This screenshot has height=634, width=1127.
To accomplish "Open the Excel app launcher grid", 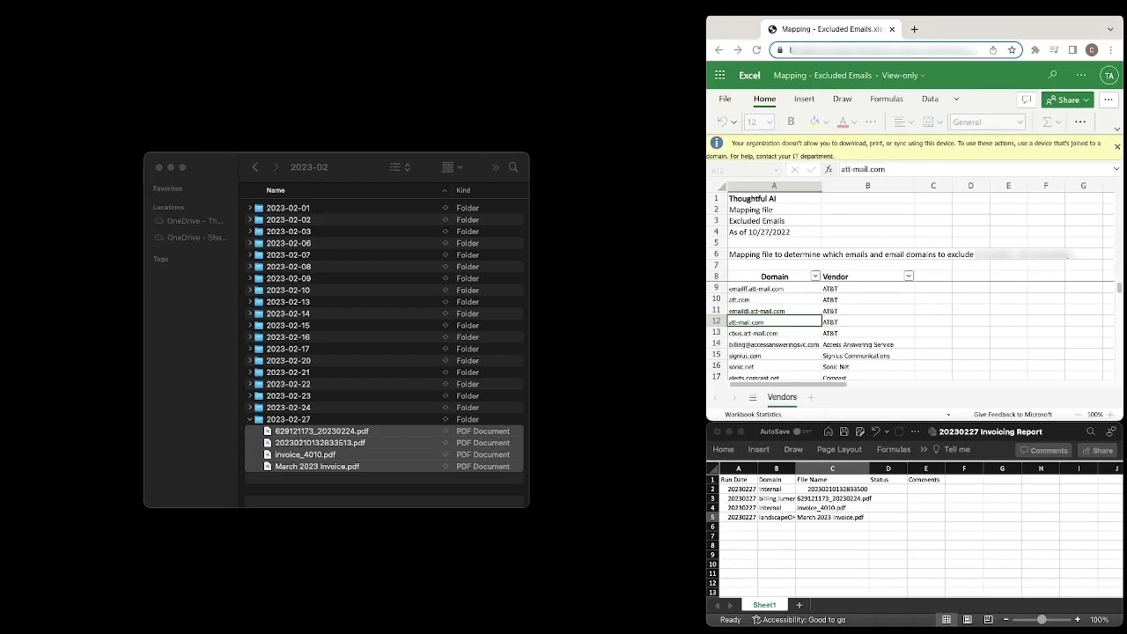I will pos(720,76).
